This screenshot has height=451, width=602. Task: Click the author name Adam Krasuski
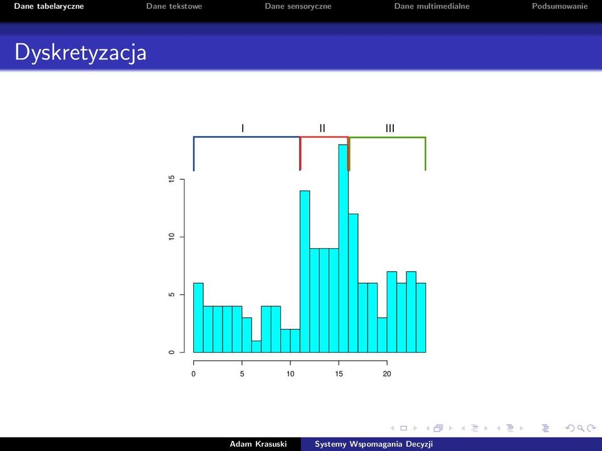point(258,444)
